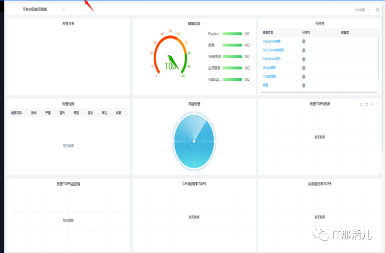Click the 告警矩阵 panel title
The width and height of the screenshot is (385, 253).
(68, 104)
